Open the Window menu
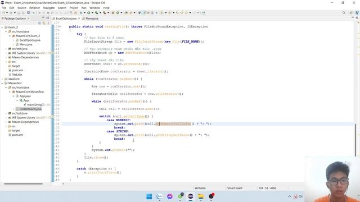This screenshot has width=360, height=202. 94,8
